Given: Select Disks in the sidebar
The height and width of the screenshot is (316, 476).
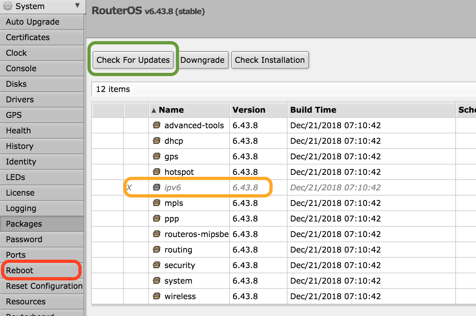Looking at the screenshot, I should tap(42, 84).
